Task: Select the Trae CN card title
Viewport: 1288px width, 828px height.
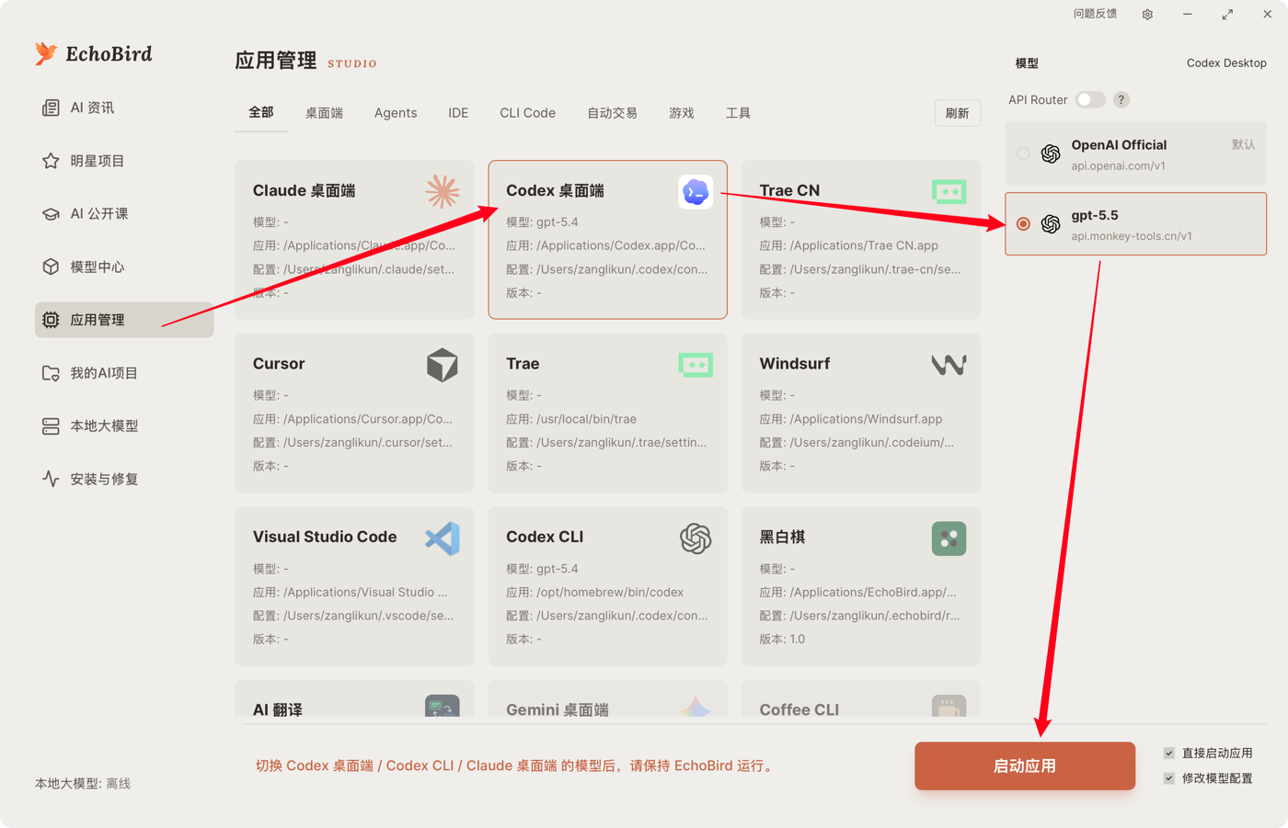Action: [789, 190]
